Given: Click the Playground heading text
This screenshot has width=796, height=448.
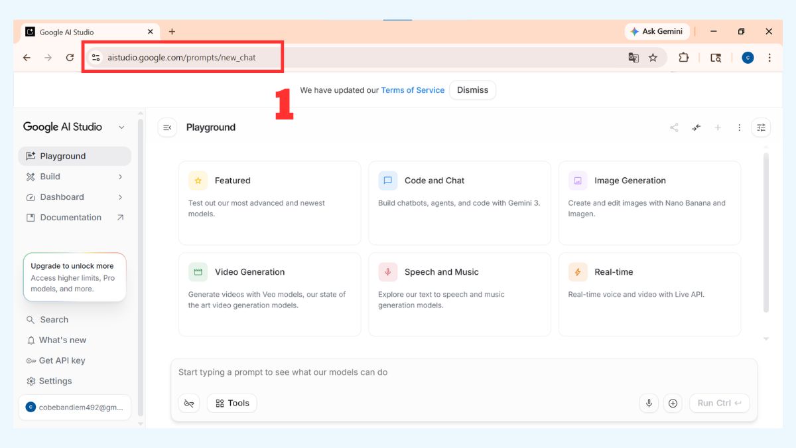Looking at the screenshot, I should coord(211,127).
